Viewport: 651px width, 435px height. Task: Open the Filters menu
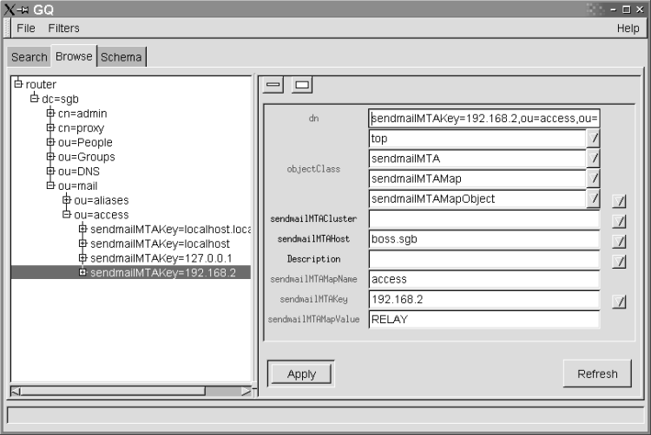63,28
